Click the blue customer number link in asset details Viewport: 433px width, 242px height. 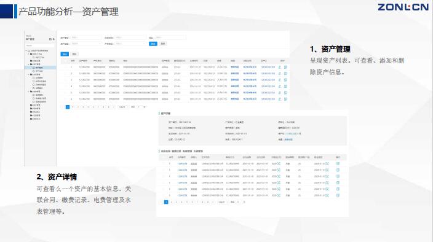(292, 134)
